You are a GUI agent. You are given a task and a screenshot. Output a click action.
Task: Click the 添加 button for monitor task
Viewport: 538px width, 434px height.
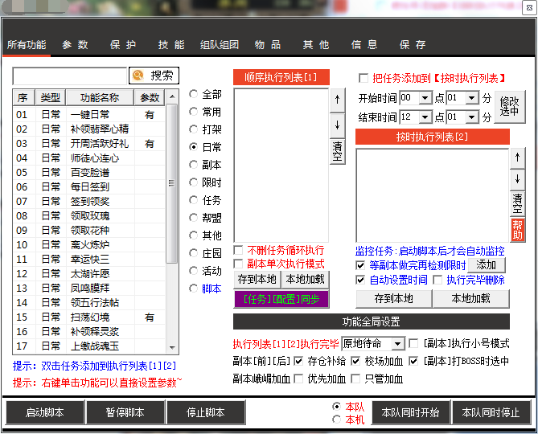pos(487,265)
